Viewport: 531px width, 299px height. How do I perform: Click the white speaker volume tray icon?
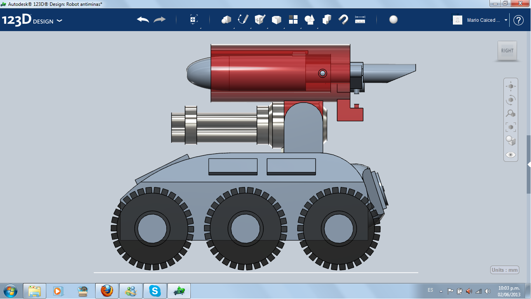coord(488,291)
